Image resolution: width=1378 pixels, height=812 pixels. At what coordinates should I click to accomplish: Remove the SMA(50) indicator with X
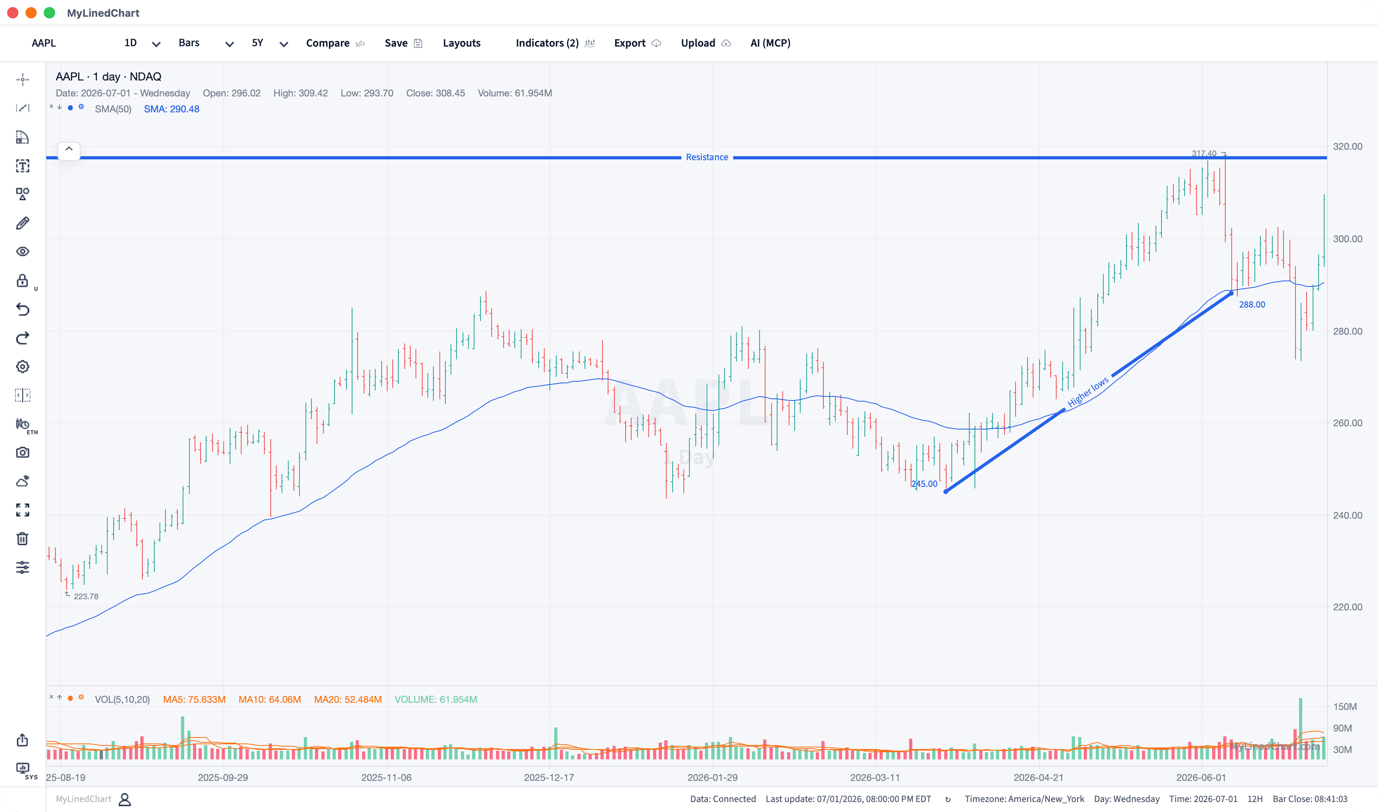coord(51,107)
